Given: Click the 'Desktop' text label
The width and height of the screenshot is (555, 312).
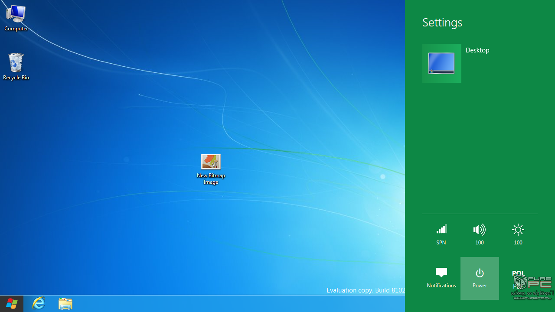Looking at the screenshot, I should 477,50.
